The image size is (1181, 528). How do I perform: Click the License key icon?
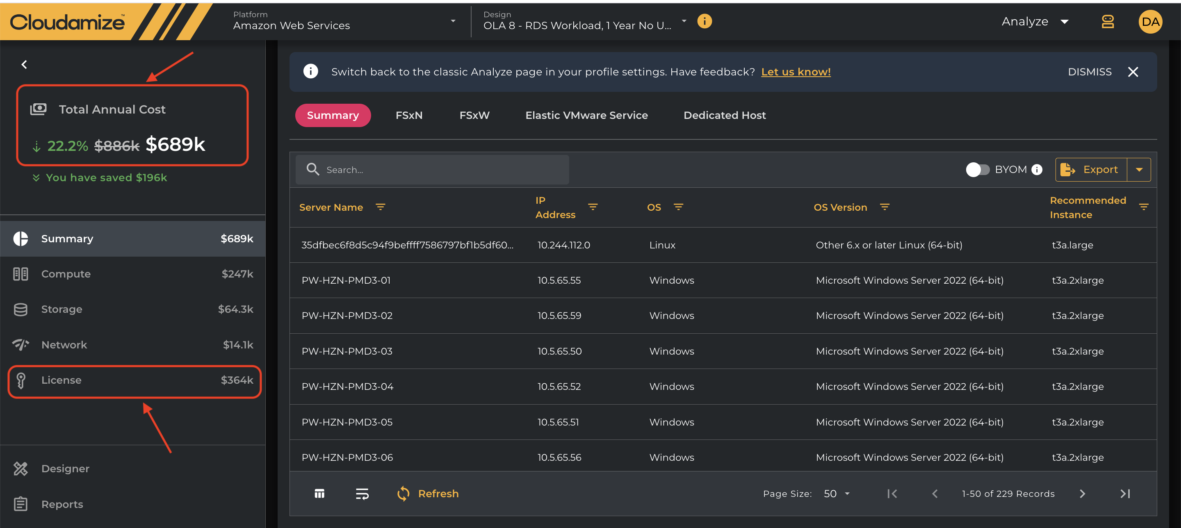pyautogui.click(x=21, y=380)
